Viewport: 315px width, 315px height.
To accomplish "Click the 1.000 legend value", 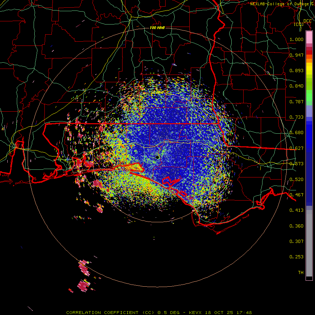I will pos(296,39).
